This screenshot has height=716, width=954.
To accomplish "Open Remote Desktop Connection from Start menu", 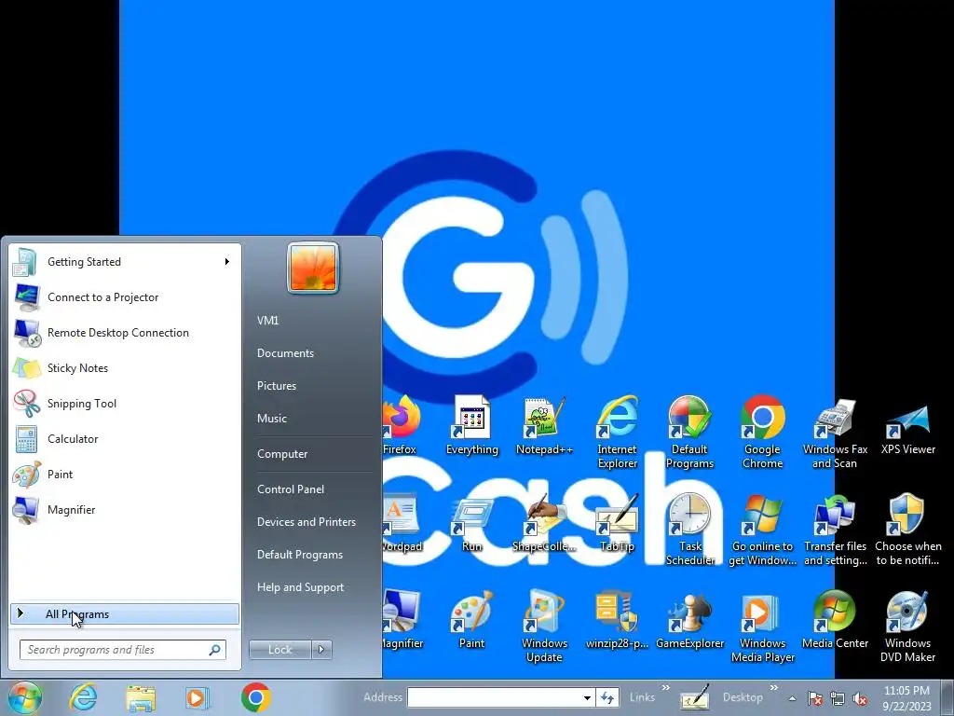I will click(x=125, y=333).
